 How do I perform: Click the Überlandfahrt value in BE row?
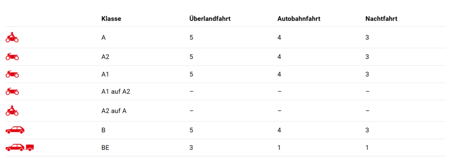[x=191, y=148]
